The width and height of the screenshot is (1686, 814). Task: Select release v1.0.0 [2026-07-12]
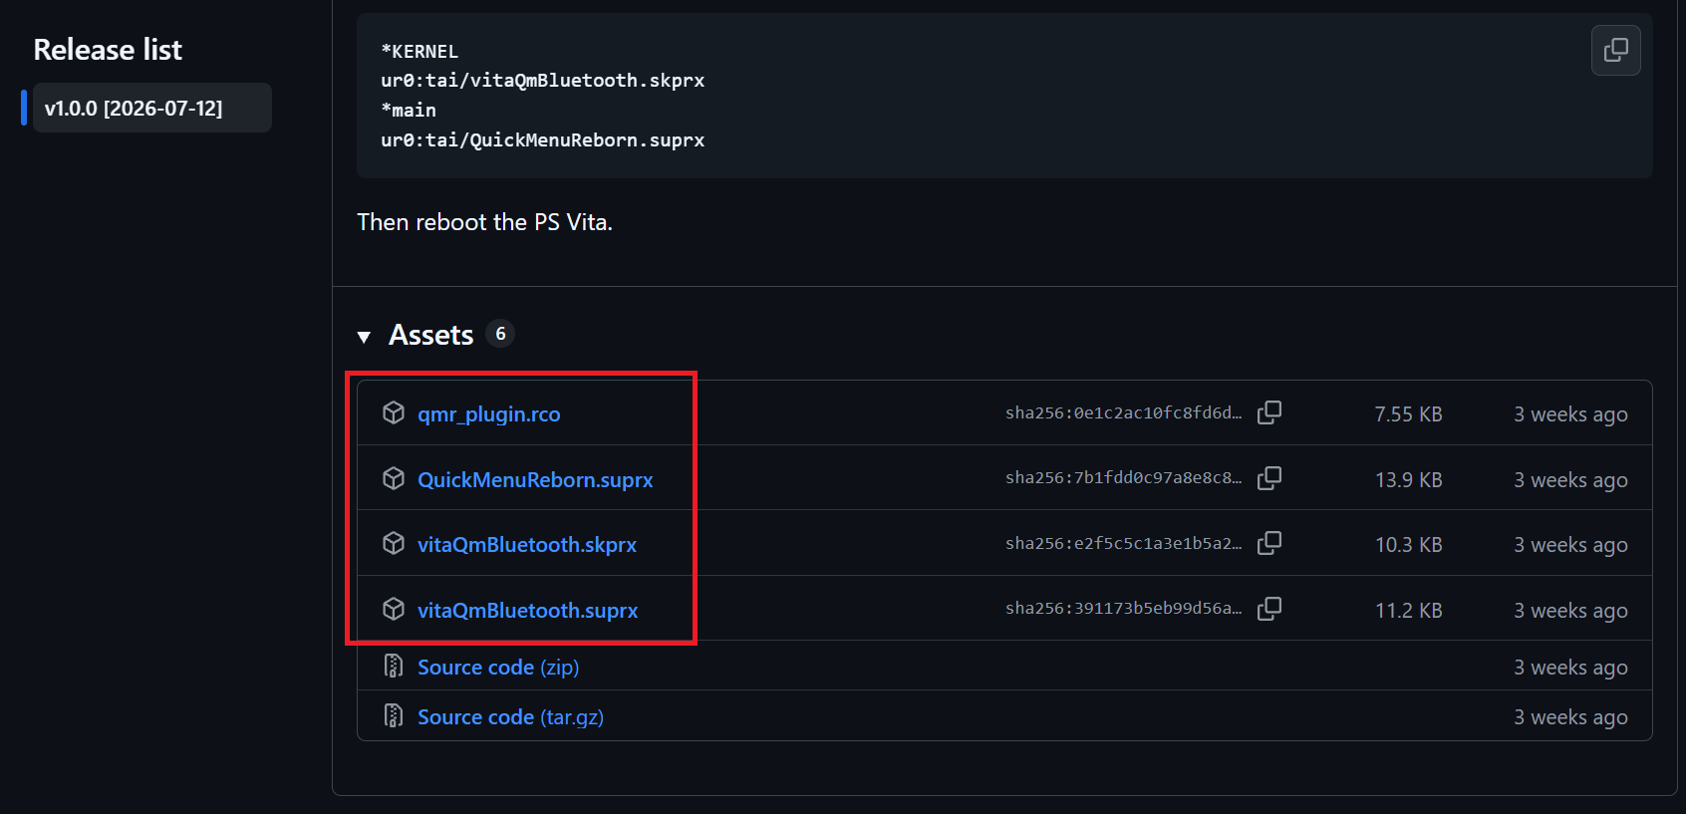151,108
